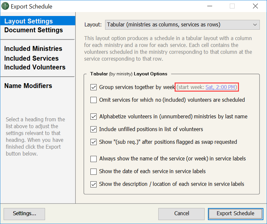Disable Show "(sub req.)" after positions
The height and width of the screenshot is (224, 267).
[94, 142]
